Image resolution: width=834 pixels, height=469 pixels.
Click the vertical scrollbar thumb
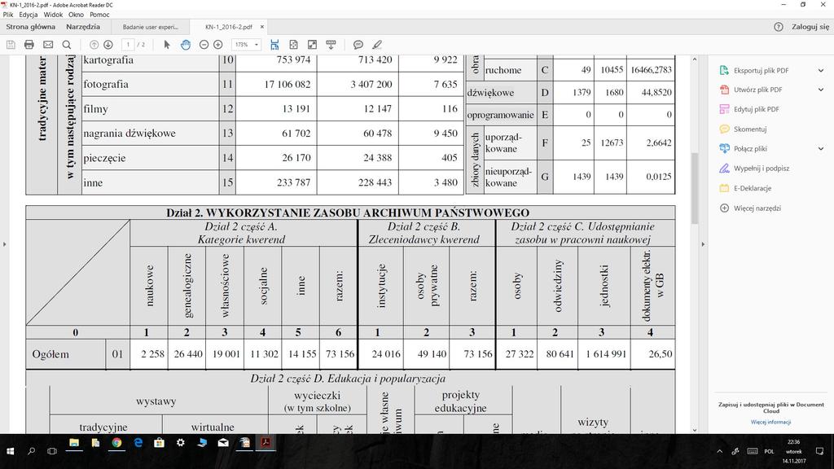(695, 188)
